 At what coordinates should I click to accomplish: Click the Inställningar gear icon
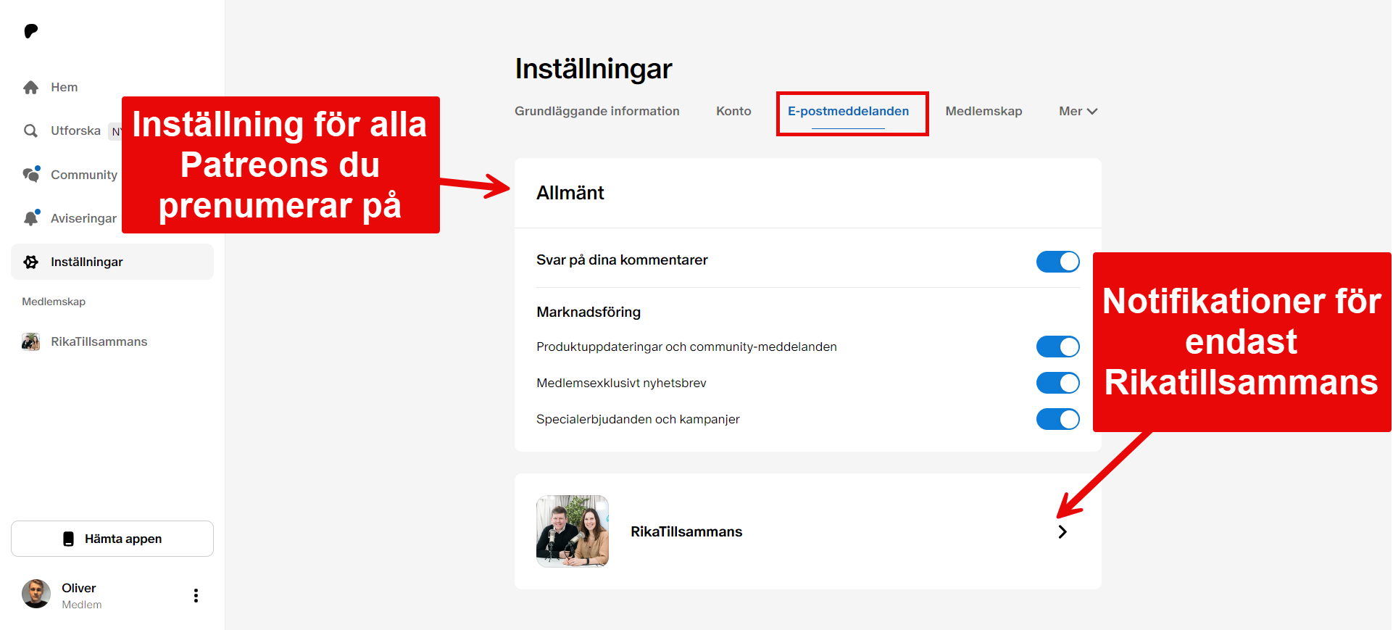coord(30,262)
